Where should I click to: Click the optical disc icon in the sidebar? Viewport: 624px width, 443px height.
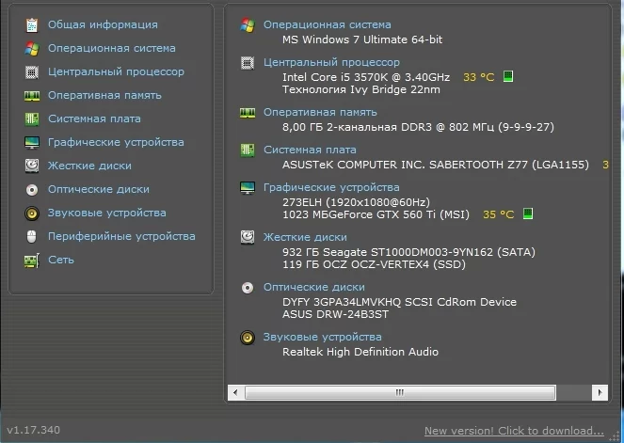pos(32,190)
